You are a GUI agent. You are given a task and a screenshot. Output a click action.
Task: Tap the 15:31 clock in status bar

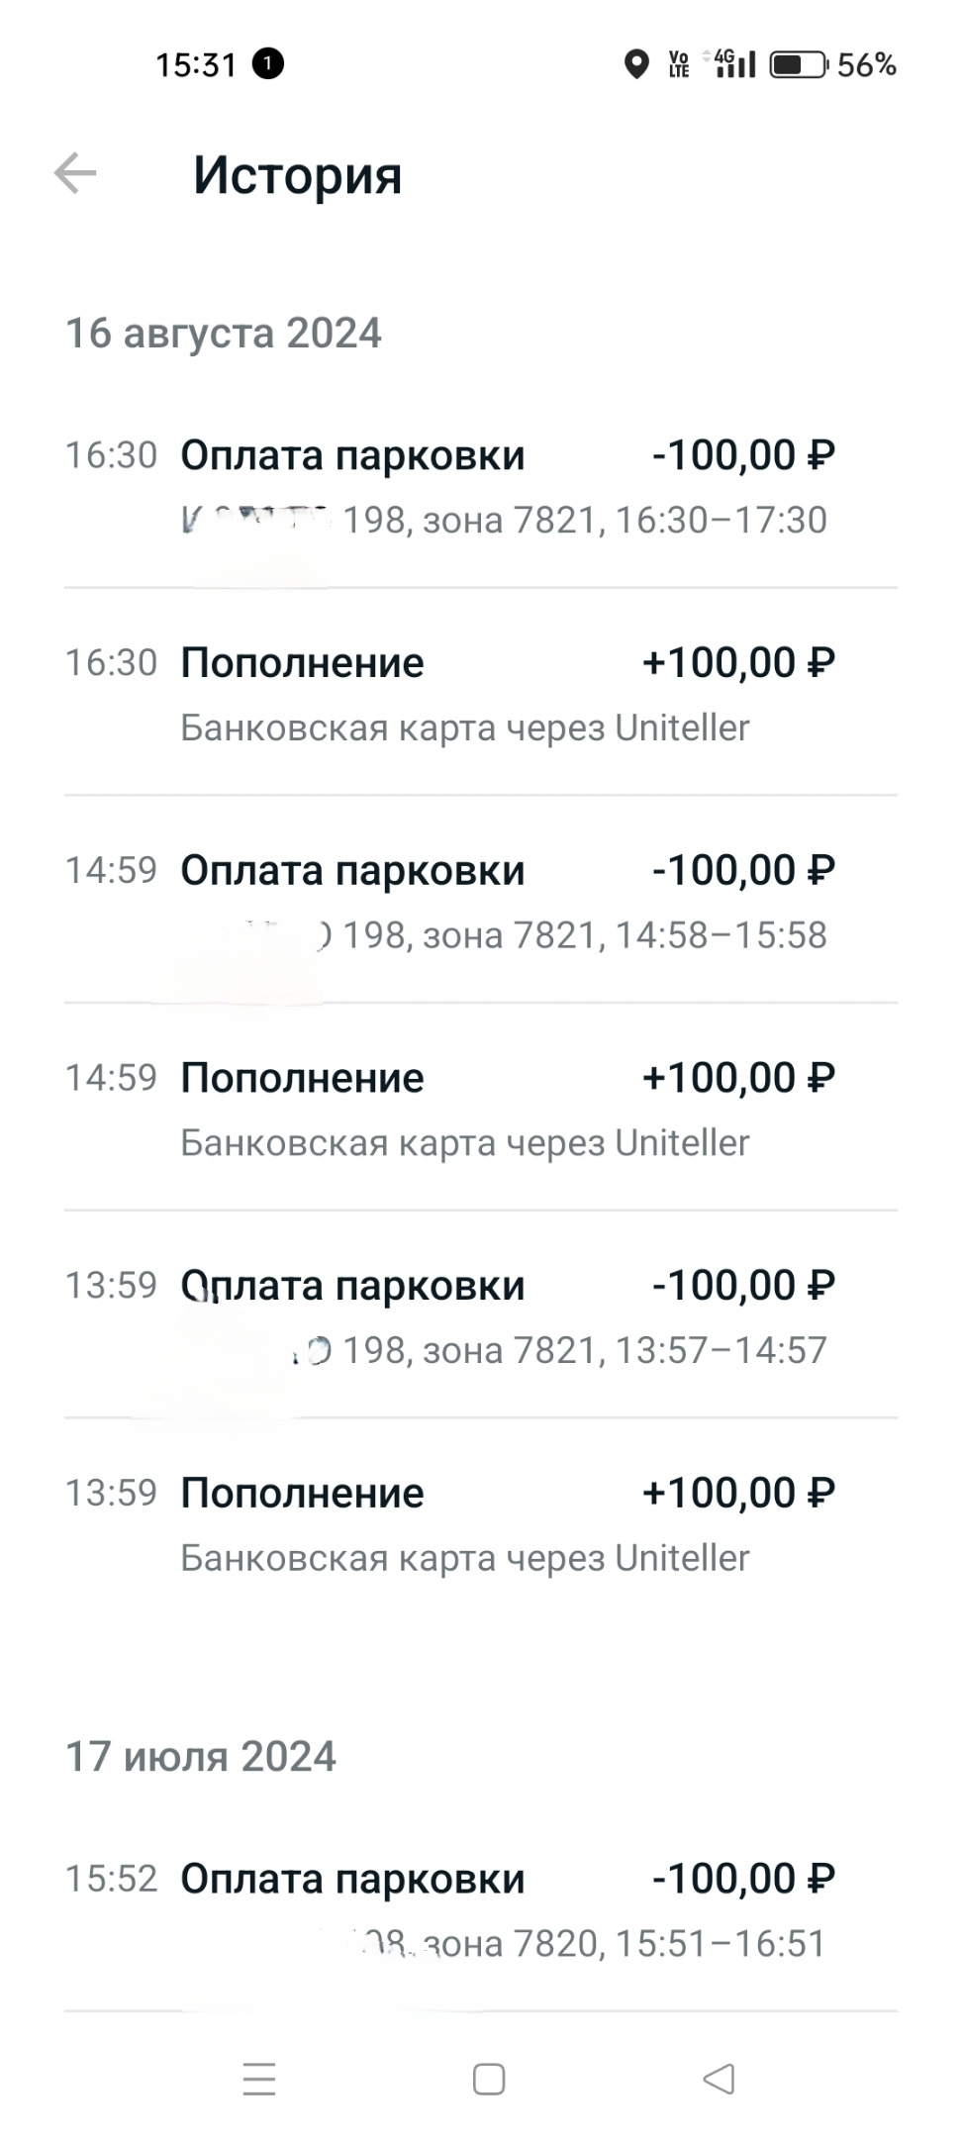pos(196,65)
